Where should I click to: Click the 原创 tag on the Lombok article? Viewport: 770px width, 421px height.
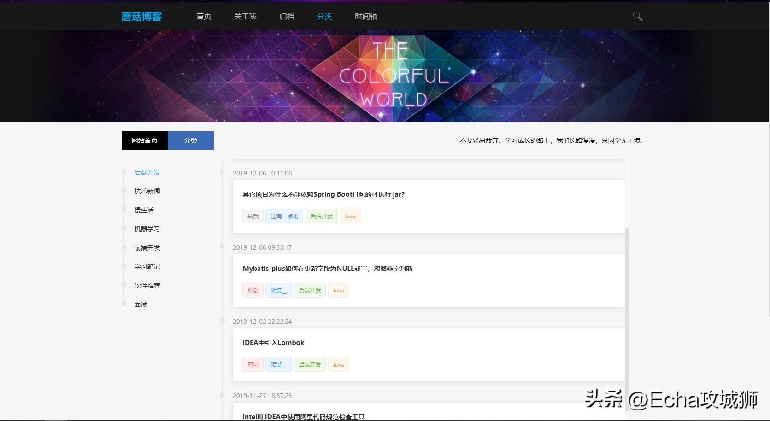[x=253, y=364]
